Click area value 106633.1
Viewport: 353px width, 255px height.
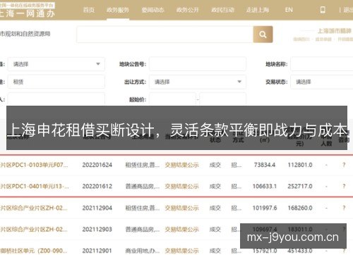coord(265,187)
